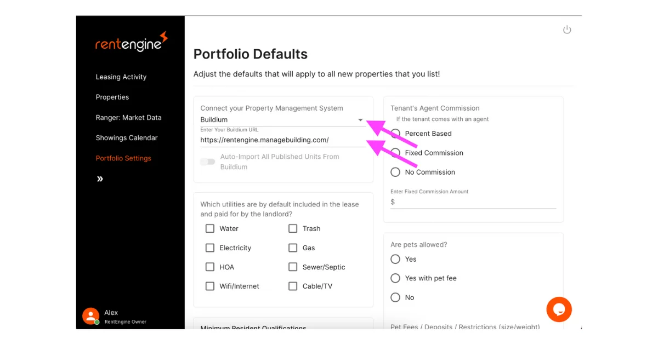
Task: Check the Water utility checkbox
Action: 210,229
